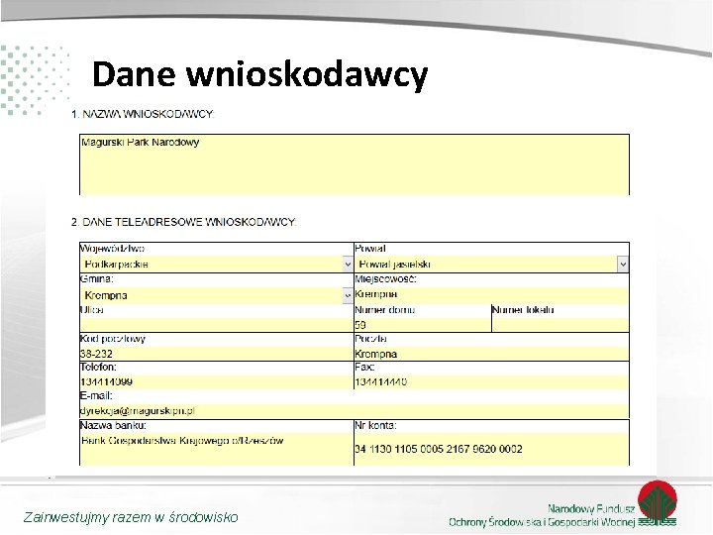Click the heading 2. DANE TELEADRESOWE WNIOSKODAWCY
The width and height of the screenshot is (713, 535).
pyautogui.click(x=184, y=222)
